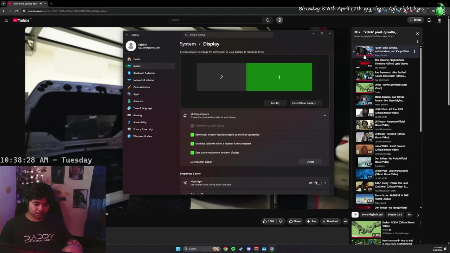Open Accessibility settings
450x253 pixels.
click(x=140, y=122)
